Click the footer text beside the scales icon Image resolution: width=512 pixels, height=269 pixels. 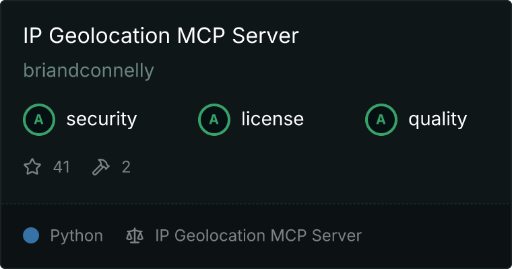click(258, 235)
